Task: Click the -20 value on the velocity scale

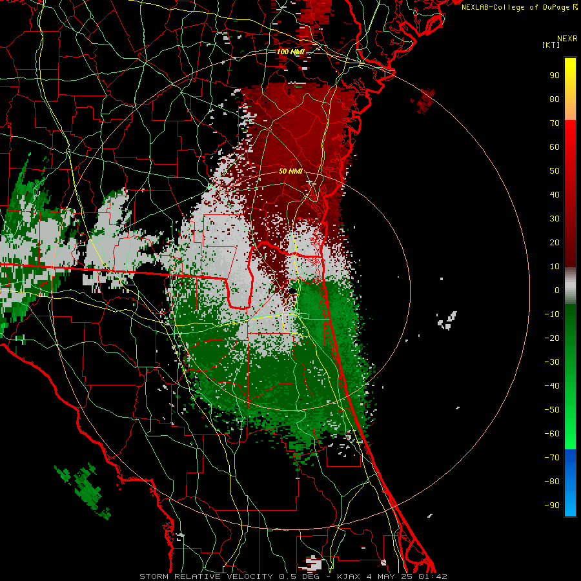Action: tap(552, 338)
